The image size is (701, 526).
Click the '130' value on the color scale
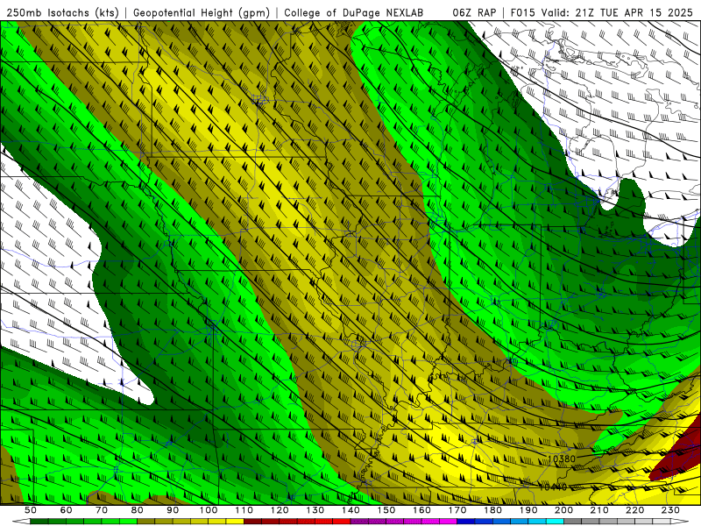(x=315, y=510)
